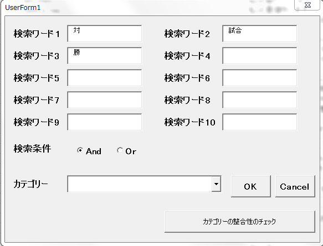The height and width of the screenshot is (246, 323).
Task: Click the 検索条件 label
Action: (32, 149)
